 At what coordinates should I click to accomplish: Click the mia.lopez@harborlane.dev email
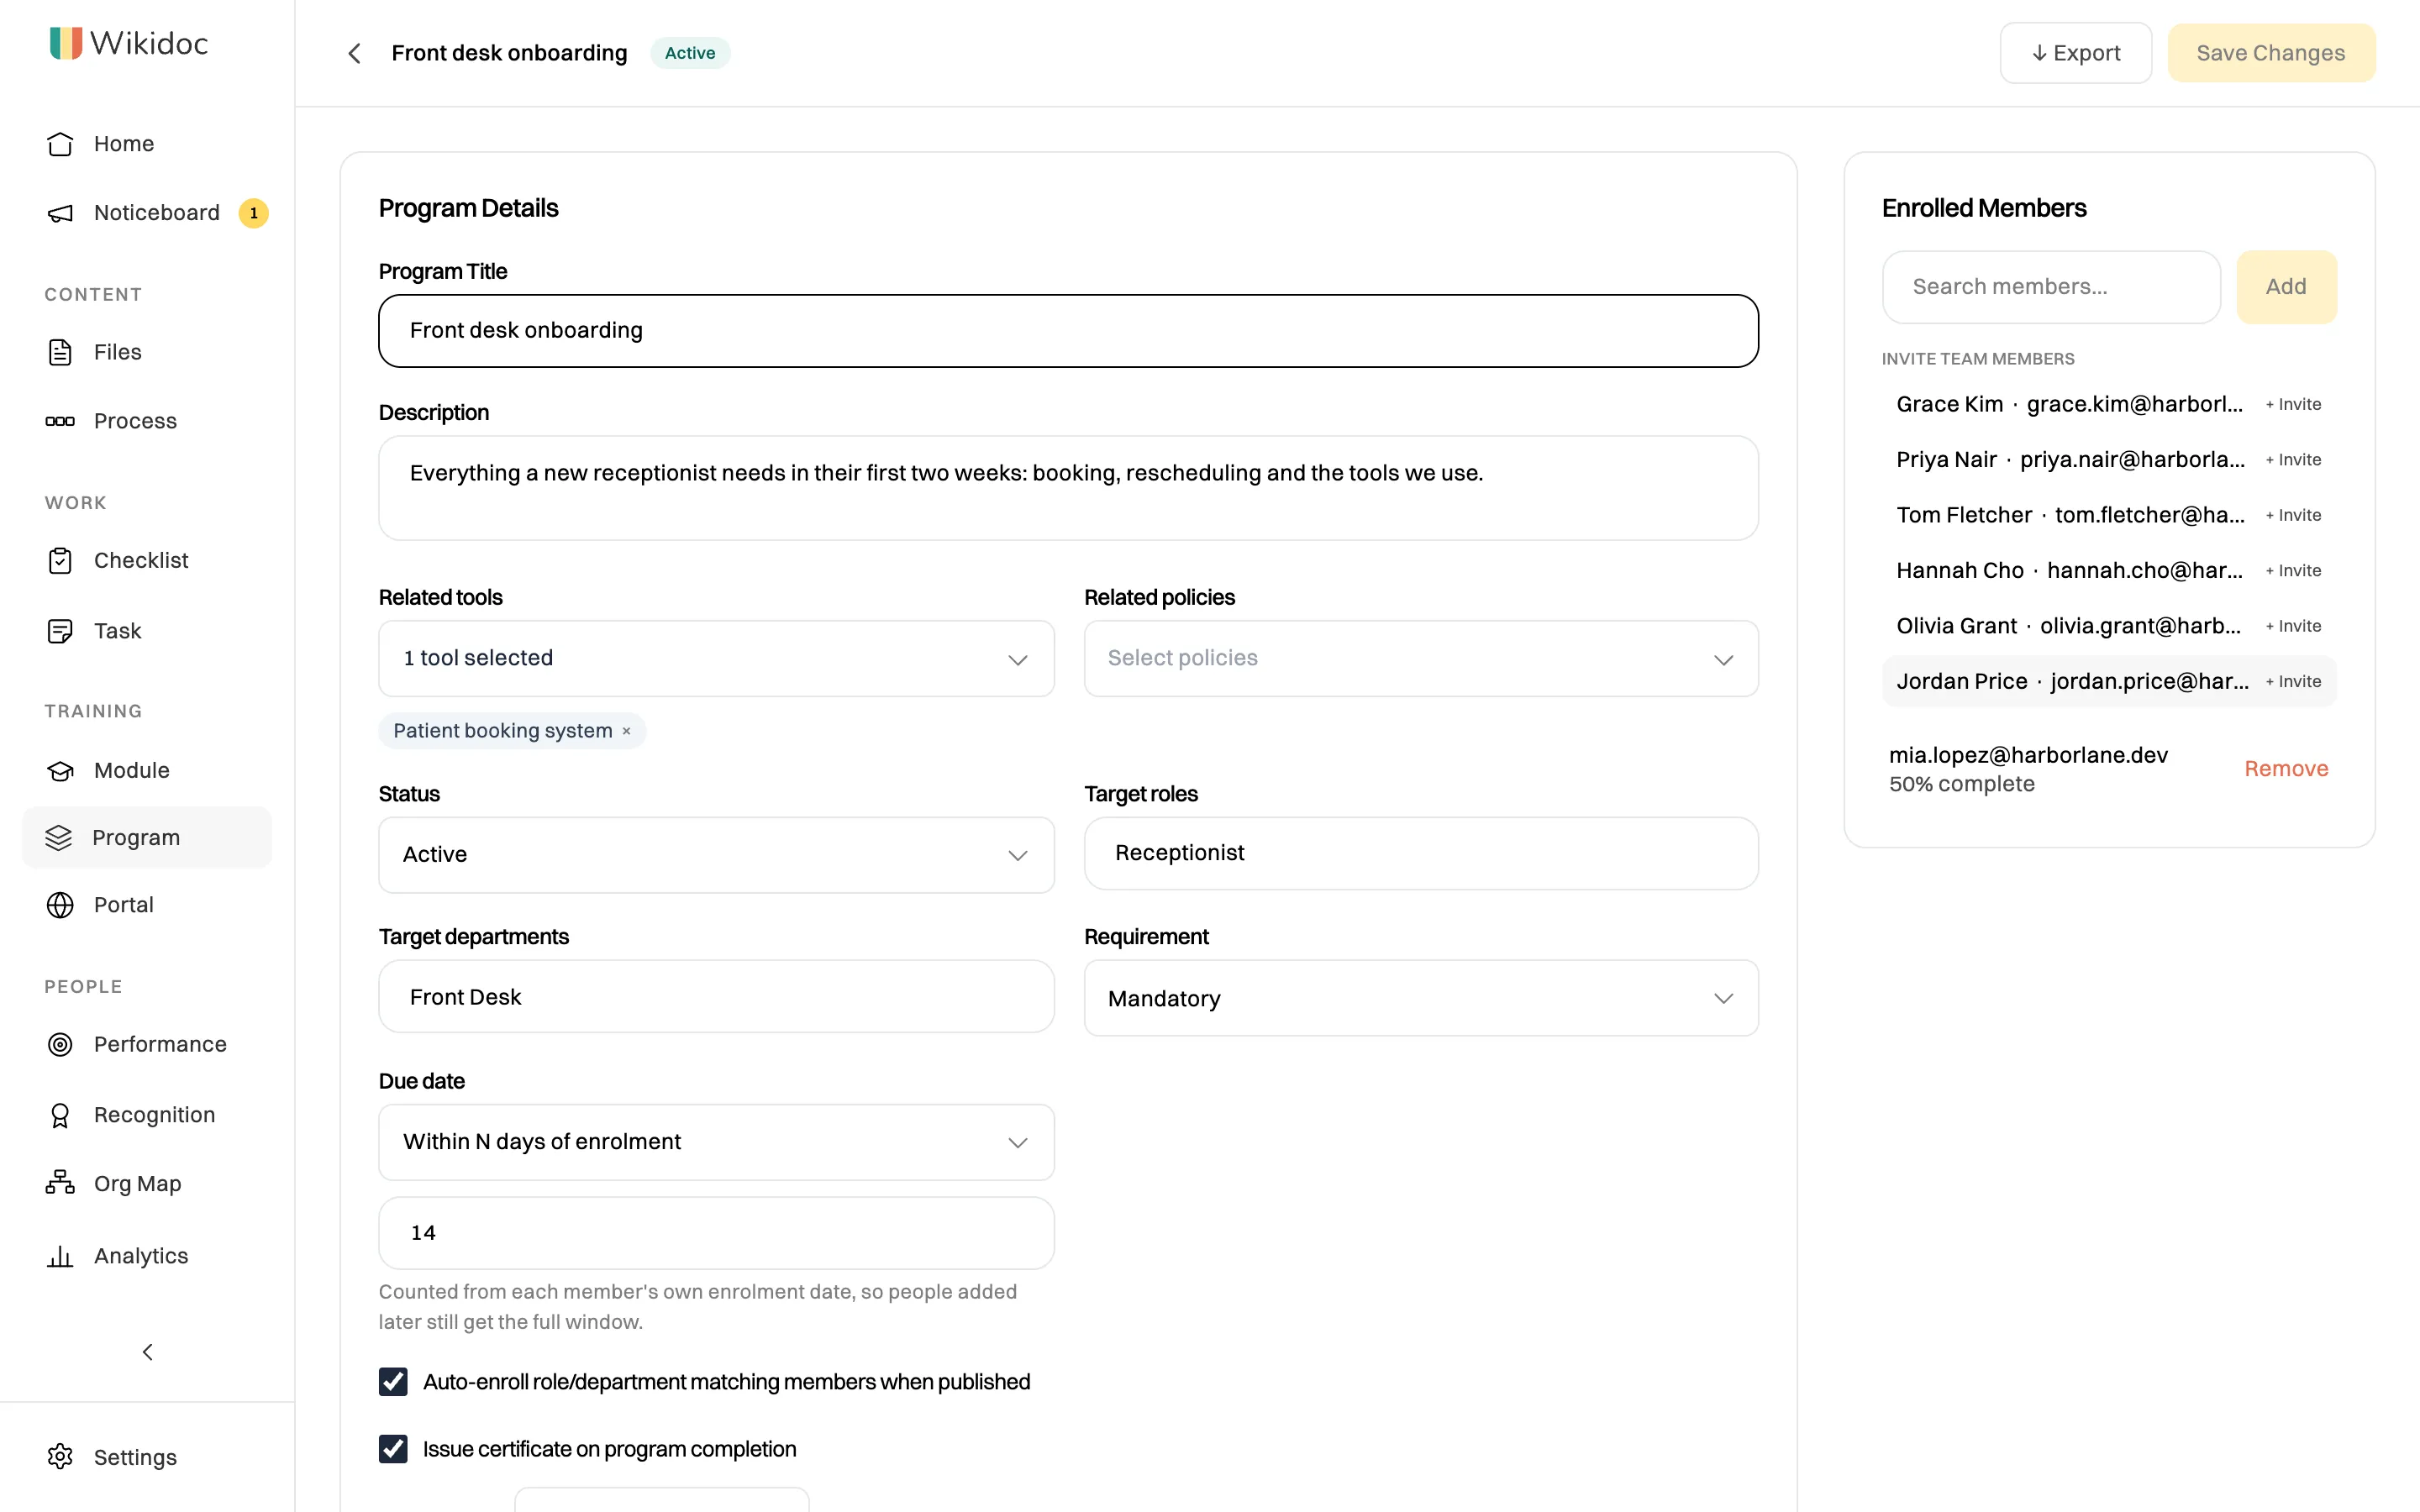coord(2028,756)
